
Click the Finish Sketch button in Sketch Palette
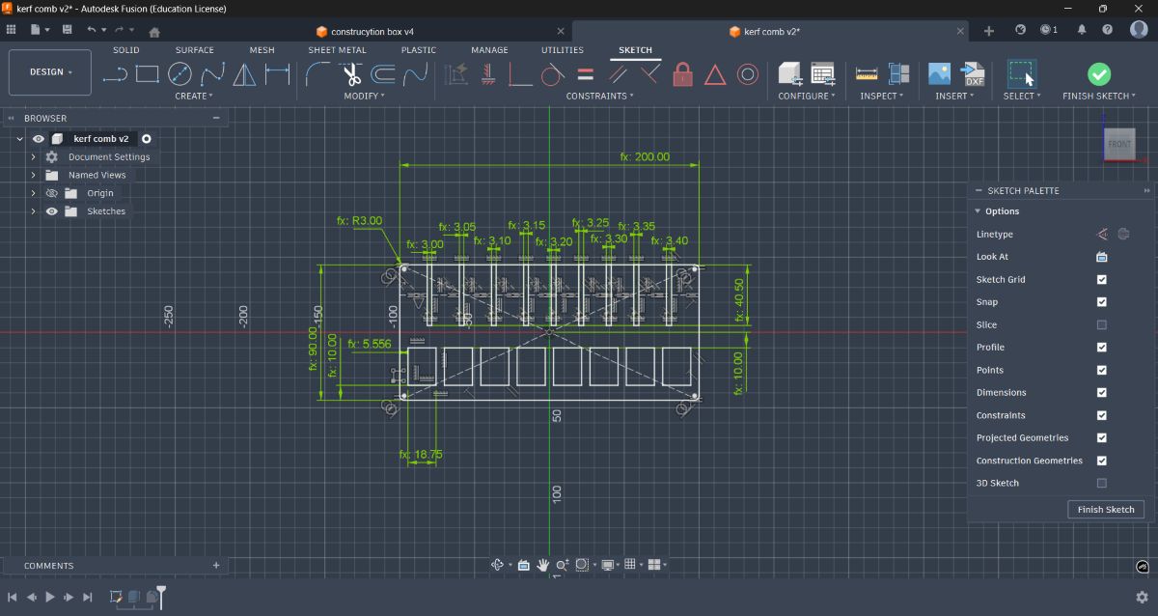(x=1105, y=509)
